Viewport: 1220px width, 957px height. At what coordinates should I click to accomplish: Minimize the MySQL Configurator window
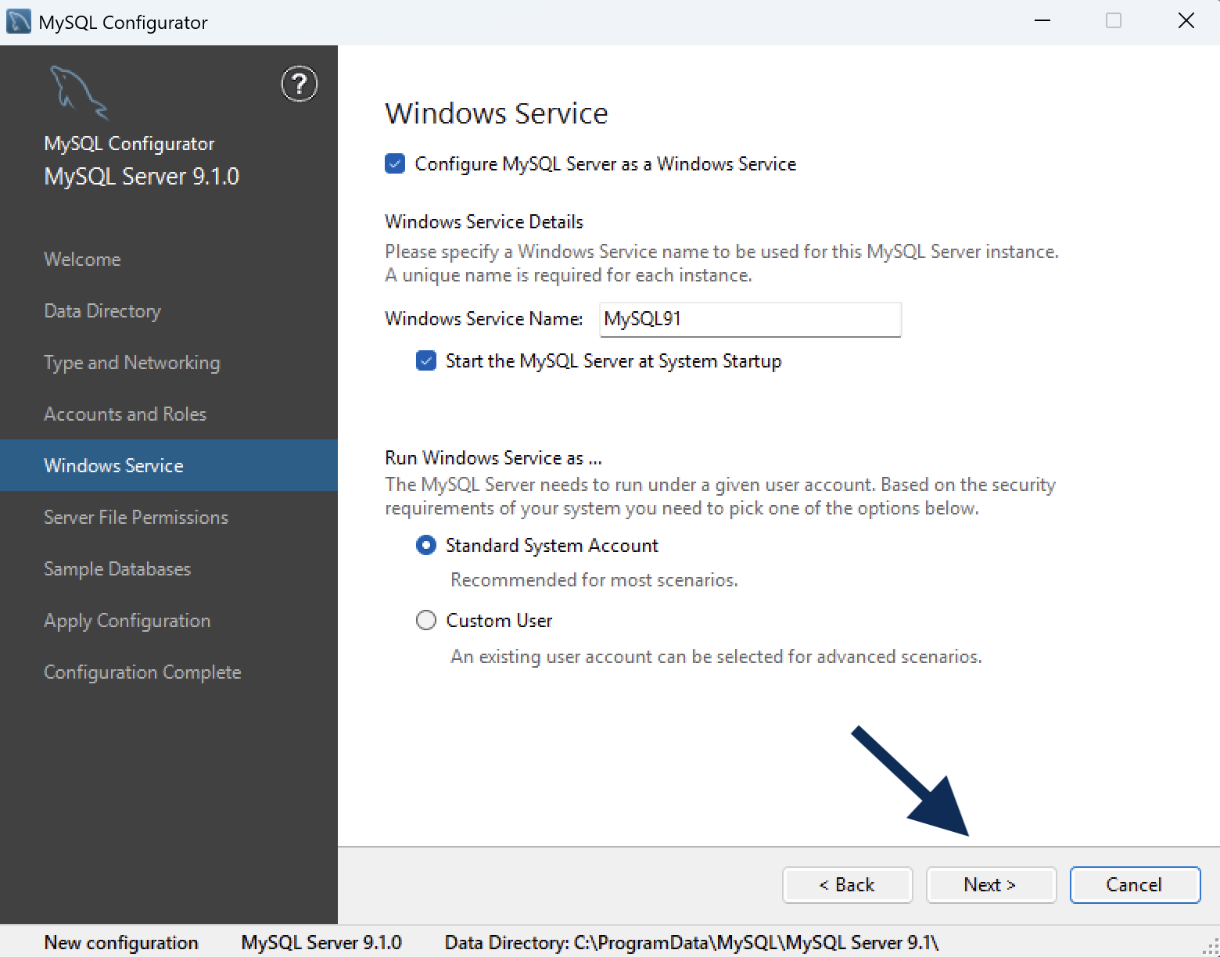(1042, 21)
